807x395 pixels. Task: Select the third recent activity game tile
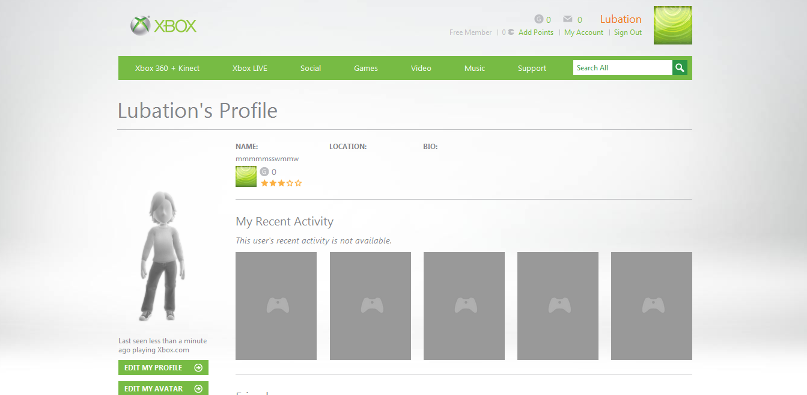click(464, 306)
